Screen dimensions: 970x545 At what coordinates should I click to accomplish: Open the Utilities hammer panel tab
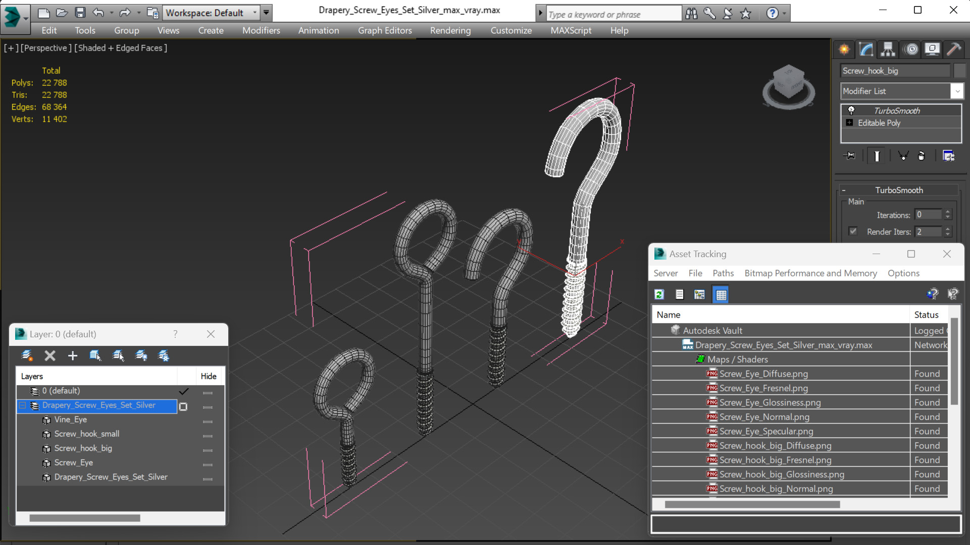953,49
